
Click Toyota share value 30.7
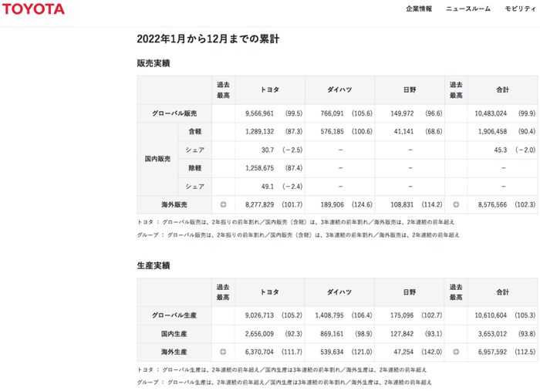[268, 150]
